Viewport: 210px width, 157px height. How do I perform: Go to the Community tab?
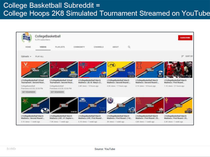click(79, 47)
